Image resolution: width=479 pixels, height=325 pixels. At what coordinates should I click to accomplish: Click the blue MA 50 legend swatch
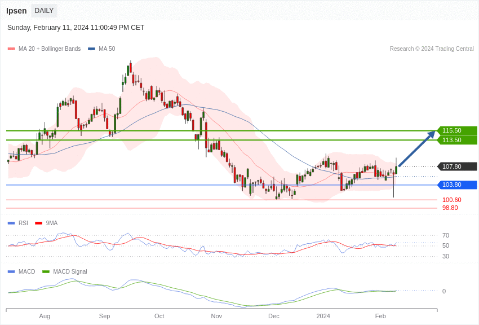click(x=91, y=49)
